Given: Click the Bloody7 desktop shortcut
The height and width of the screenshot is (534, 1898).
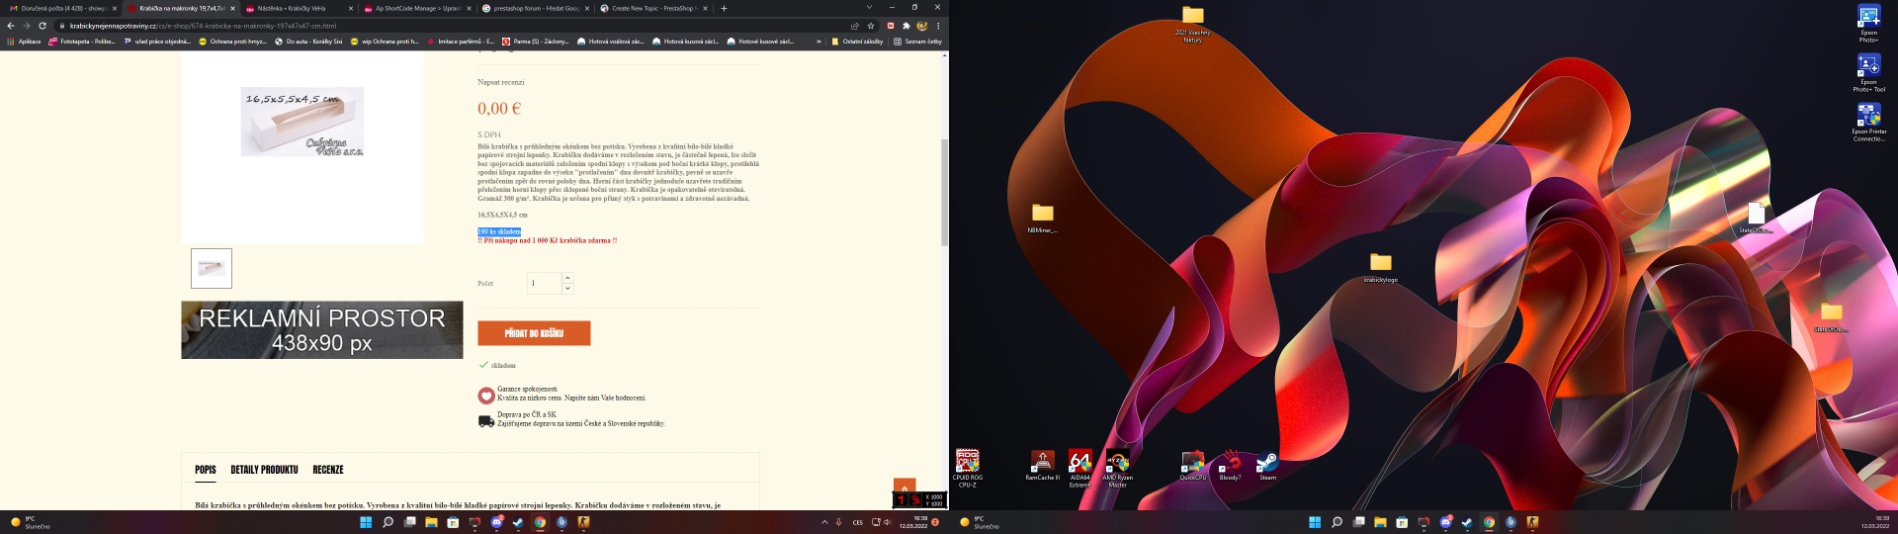Looking at the screenshot, I should click(x=1230, y=462).
